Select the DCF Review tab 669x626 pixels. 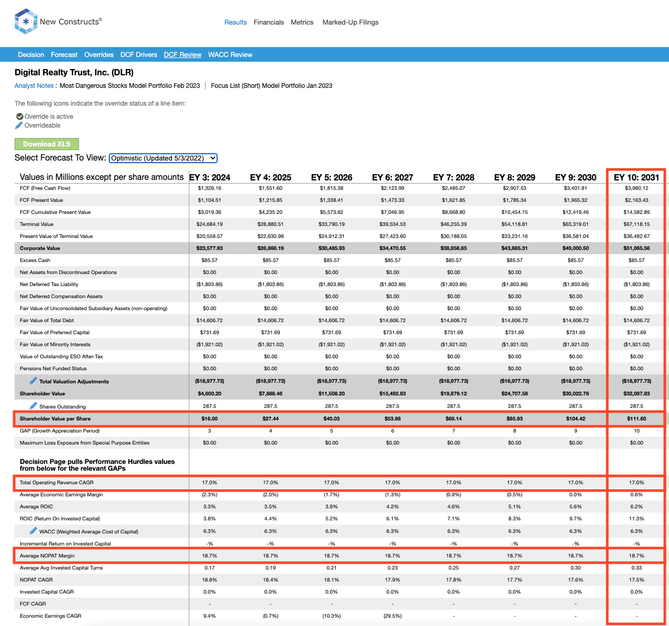[183, 55]
